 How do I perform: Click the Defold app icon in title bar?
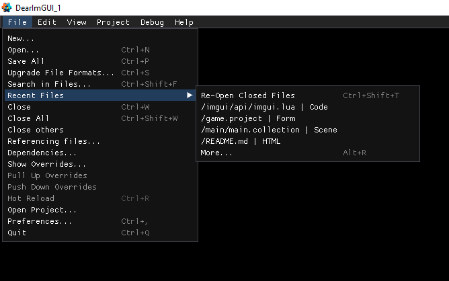7,7
